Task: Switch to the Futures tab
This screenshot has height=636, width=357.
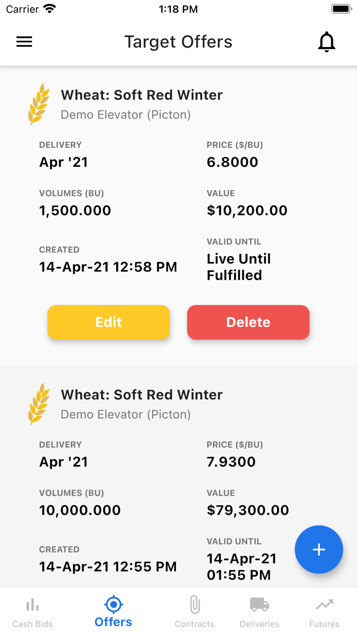Action: [324, 611]
